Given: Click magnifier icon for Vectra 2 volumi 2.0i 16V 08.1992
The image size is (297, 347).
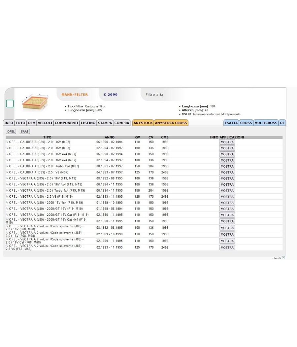Looking at the screenshot, I should pyautogui.click(x=7, y=226).
